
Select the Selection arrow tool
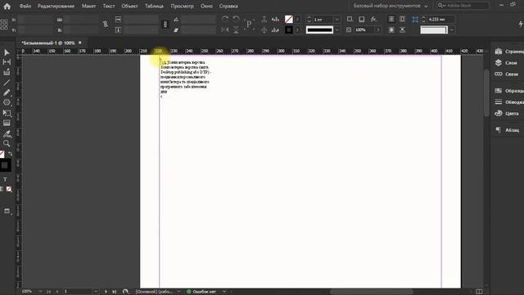[7, 52]
